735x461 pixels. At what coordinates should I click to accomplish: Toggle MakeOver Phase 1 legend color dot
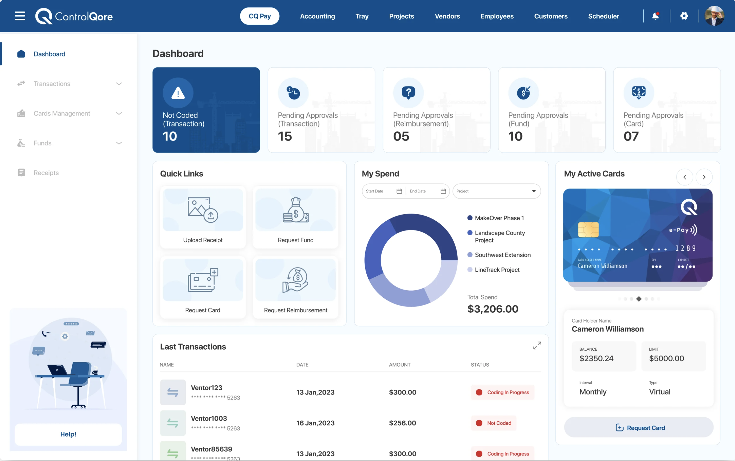[470, 218]
